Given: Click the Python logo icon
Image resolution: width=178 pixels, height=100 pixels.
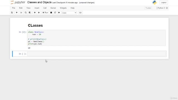Looking at the screenshot, I should (x=155, y=2).
